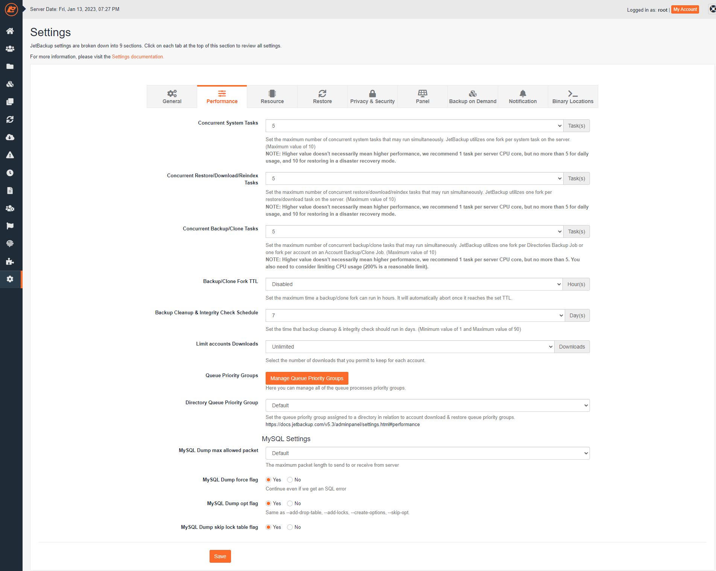Open the Concurrent System Tasks dropdown
716x571 pixels.
[x=414, y=126]
